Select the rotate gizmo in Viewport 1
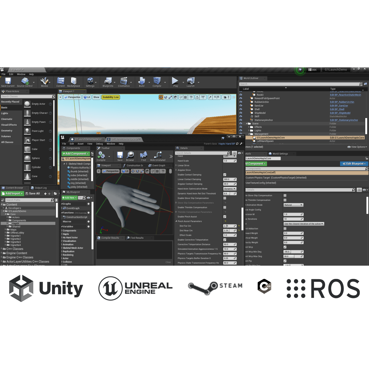 point(165,97)
